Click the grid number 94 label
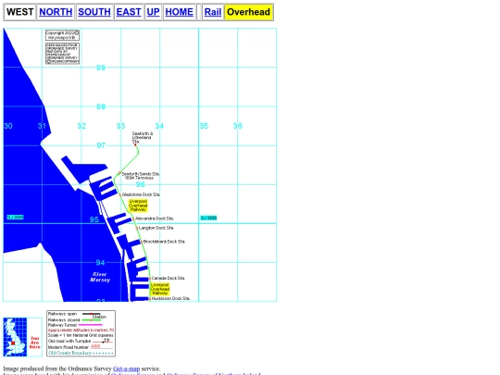The image size is (500, 375). [100, 263]
